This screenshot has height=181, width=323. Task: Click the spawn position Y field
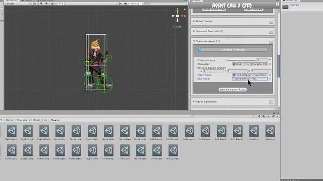[237, 71]
